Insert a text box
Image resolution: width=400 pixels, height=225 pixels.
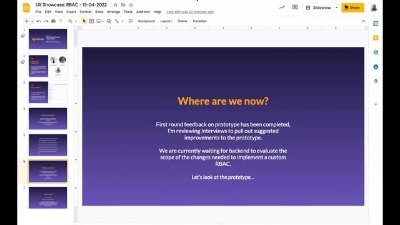pos(92,21)
